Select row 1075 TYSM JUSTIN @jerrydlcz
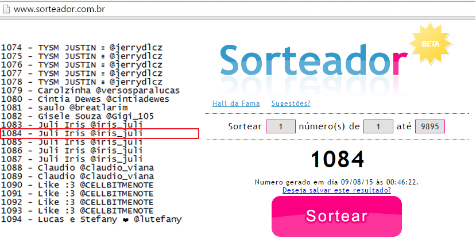The width and height of the screenshot is (476, 246). pos(82,56)
